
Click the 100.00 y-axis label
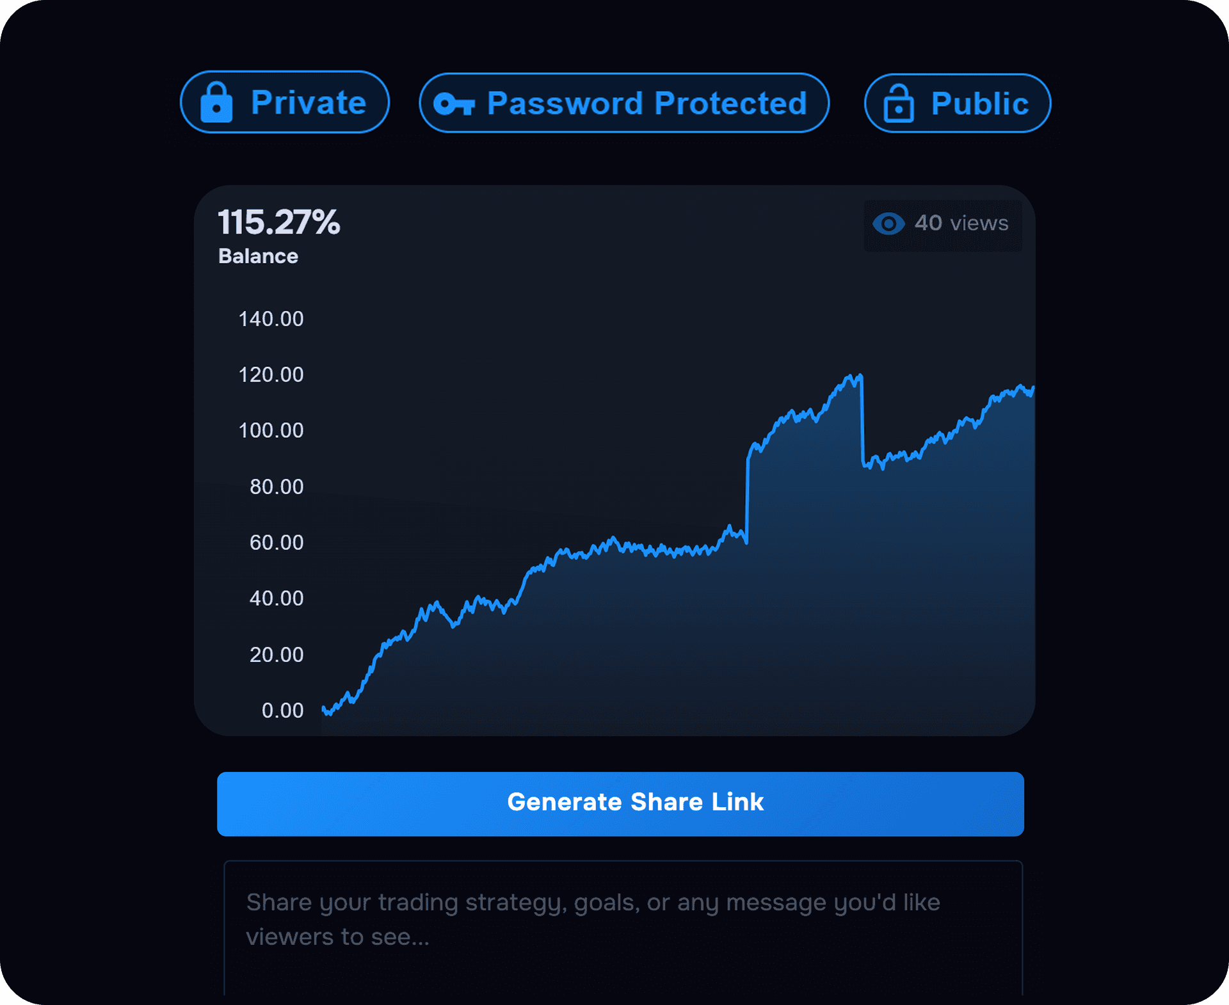point(271,430)
